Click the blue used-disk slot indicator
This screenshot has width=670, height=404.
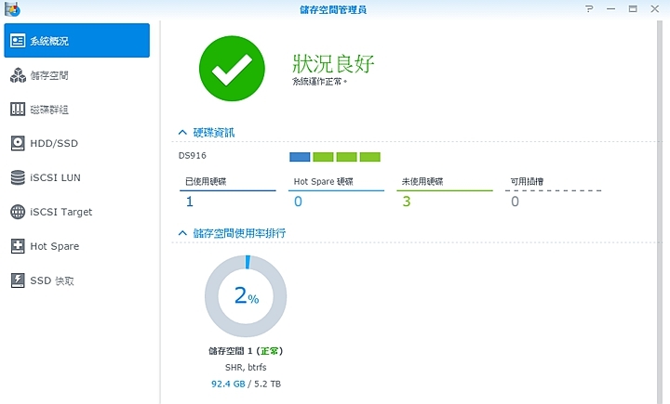coord(300,157)
